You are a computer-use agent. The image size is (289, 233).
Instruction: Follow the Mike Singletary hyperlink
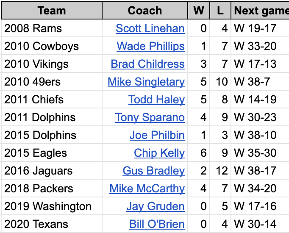[x=146, y=82]
